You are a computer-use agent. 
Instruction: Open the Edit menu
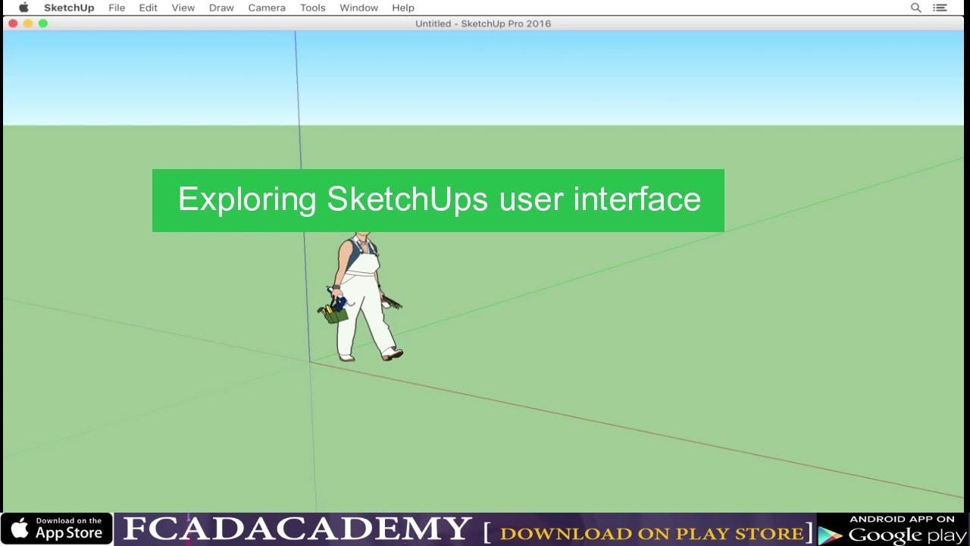pos(148,8)
